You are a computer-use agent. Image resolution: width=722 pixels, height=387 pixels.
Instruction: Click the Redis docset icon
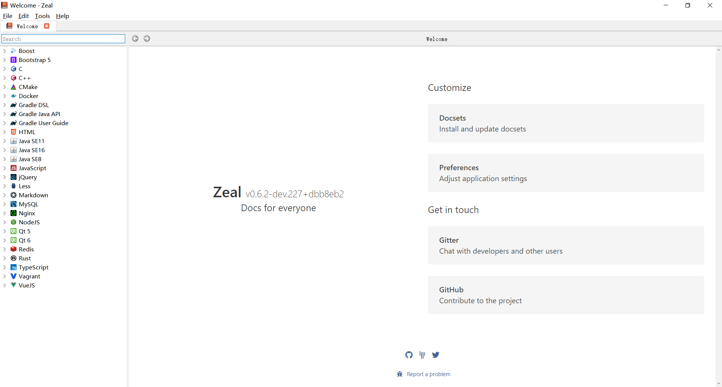[x=14, y=249]
